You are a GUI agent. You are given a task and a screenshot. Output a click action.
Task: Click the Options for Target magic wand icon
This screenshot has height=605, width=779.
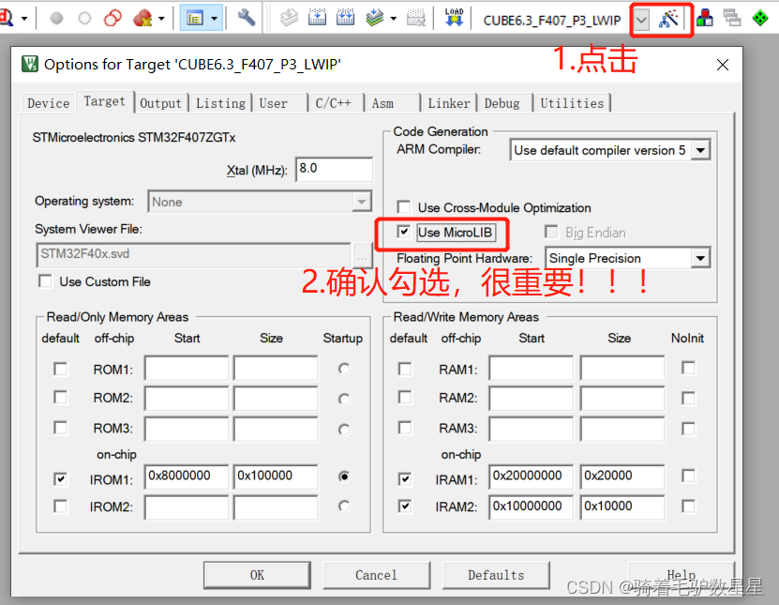pyautogui.click(x=668, y=19)
